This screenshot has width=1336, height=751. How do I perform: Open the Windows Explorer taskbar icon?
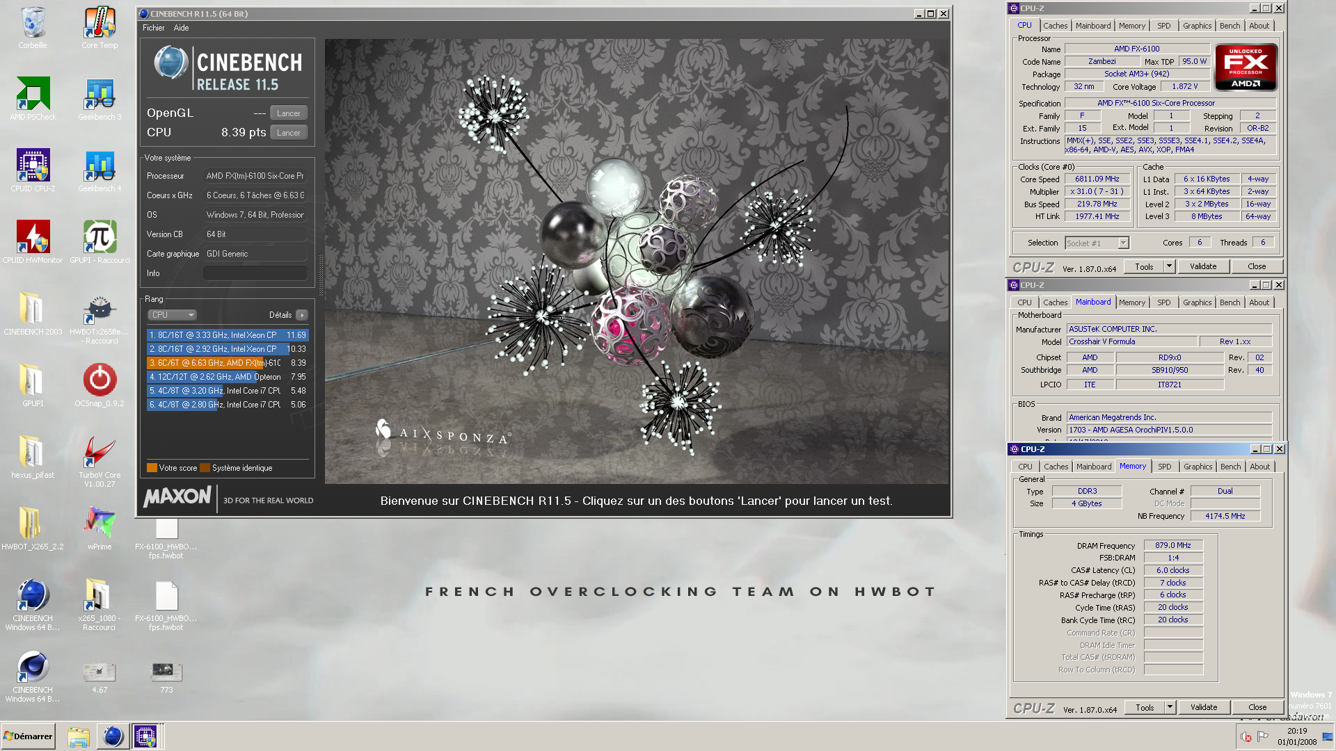point(79,736)
